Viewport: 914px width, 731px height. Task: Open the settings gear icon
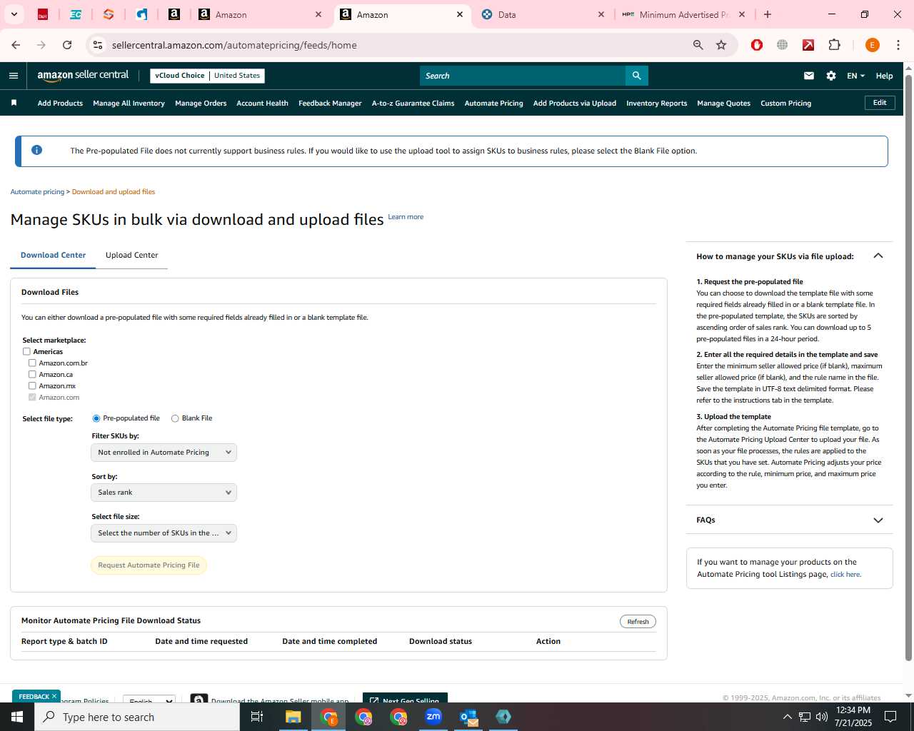831,76
